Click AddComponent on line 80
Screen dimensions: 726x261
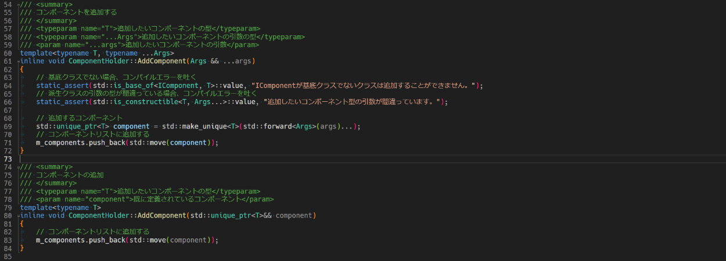tap(161, 215)
